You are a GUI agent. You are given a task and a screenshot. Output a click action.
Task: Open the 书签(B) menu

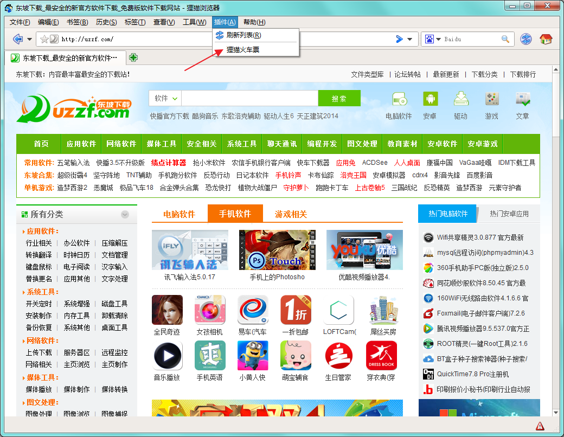(x=78, y=22)
